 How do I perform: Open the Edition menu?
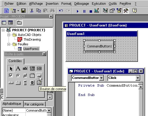point(21,4)
